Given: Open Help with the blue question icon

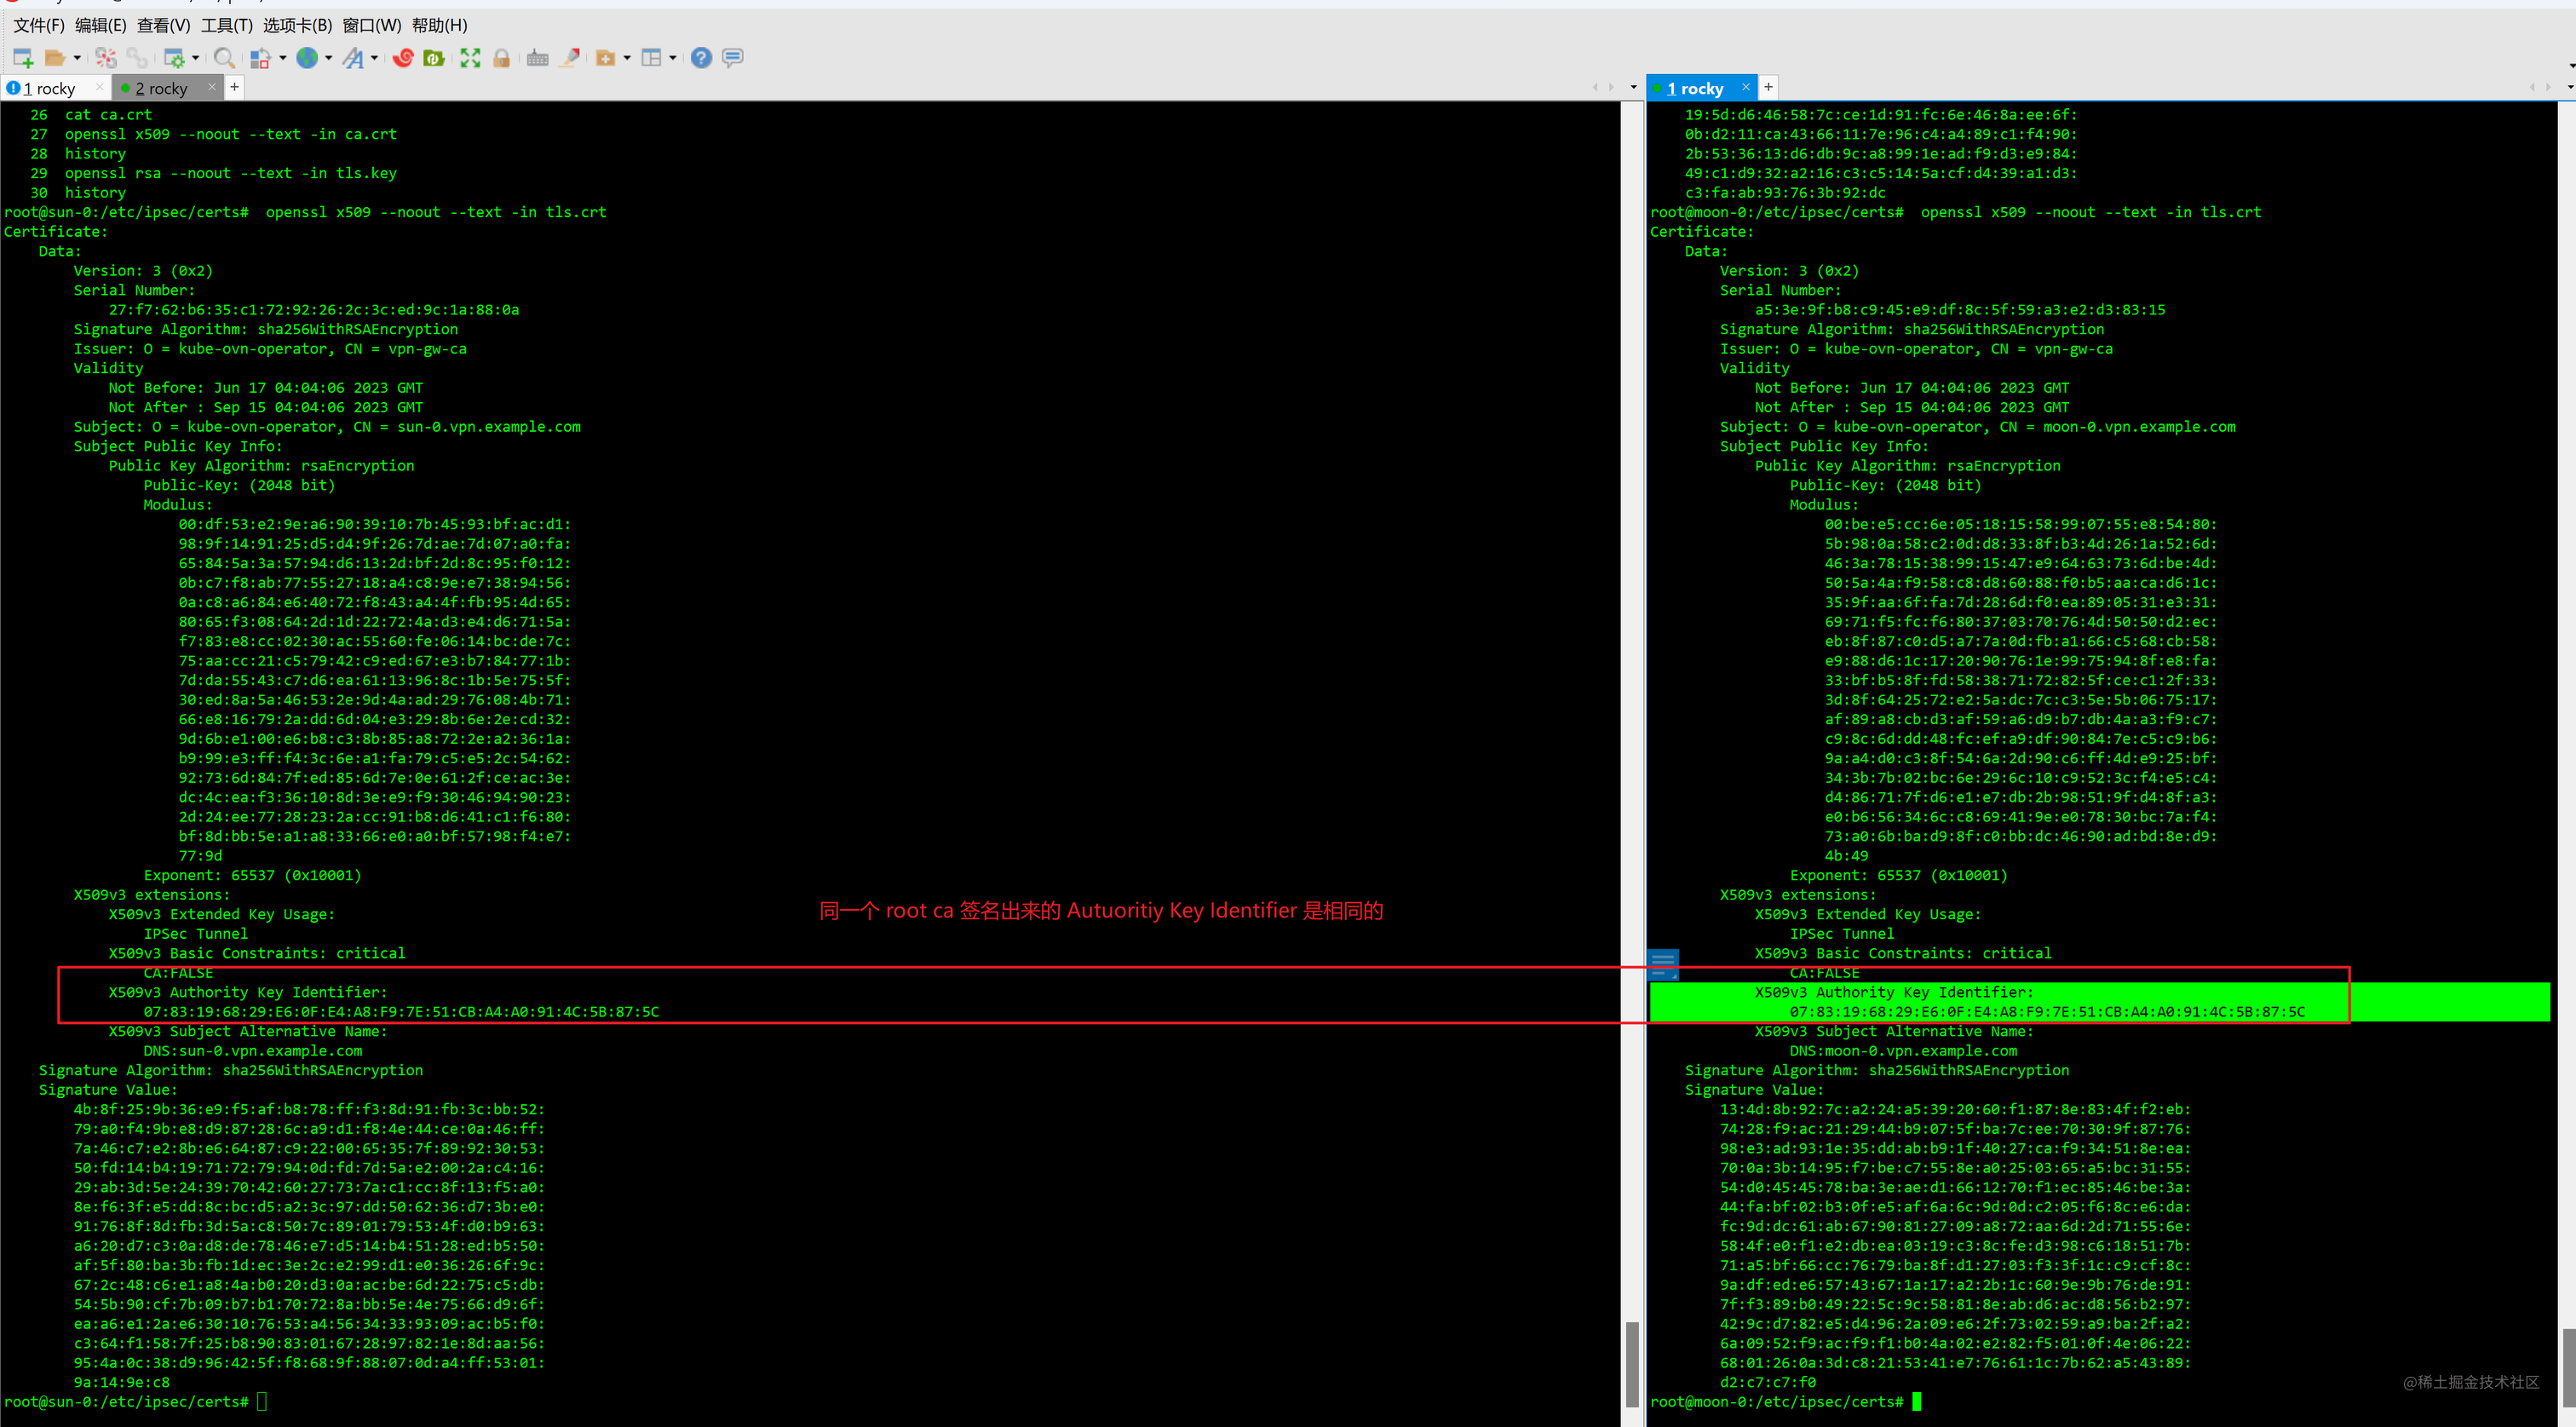Looking at the screenshot, I should 702,58.
